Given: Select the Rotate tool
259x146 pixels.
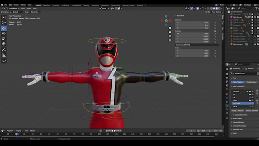Looking at the screenshot, I should tap(4, 34).
